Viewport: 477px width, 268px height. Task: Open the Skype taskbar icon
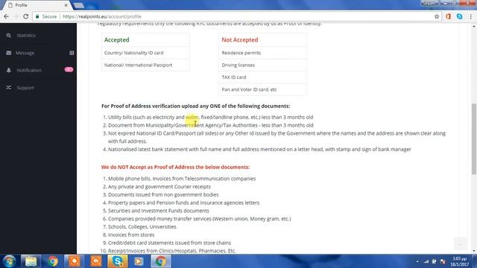click(118, 261)
